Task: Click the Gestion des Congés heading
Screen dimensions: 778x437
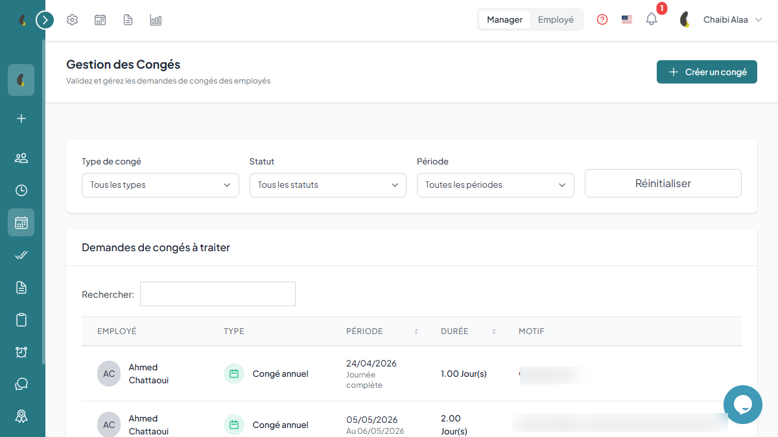Action: point(123,65)
